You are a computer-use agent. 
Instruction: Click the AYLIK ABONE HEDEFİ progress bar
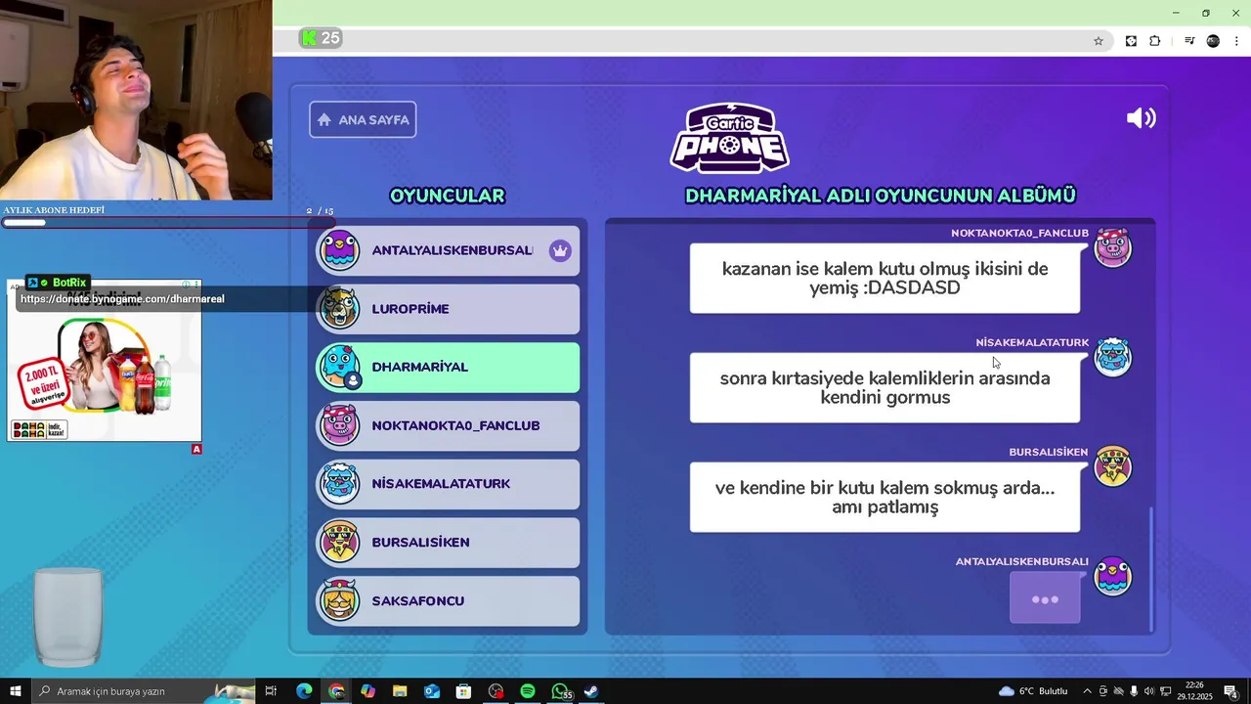(166, 223)
